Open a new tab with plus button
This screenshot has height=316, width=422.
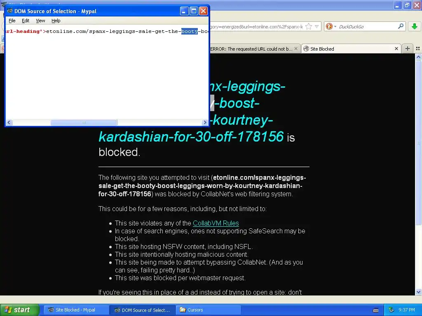tap(408, 49)
